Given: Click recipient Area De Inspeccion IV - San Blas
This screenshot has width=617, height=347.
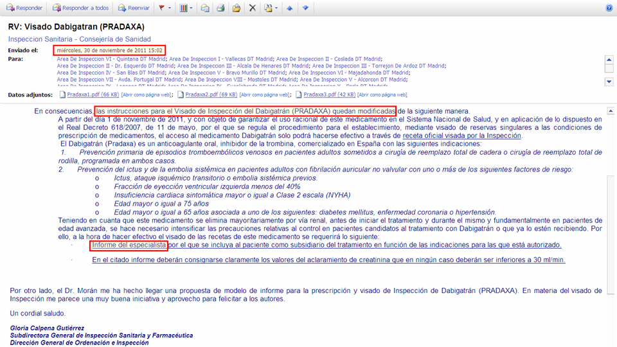Looking at the screenshot, I should tap(111, 73).
